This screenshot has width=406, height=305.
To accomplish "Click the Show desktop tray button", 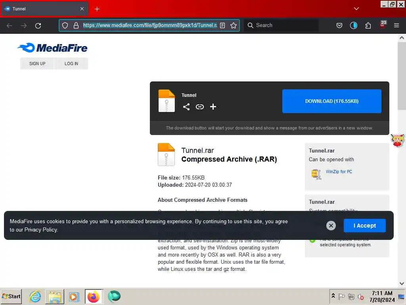I will 402,296.
